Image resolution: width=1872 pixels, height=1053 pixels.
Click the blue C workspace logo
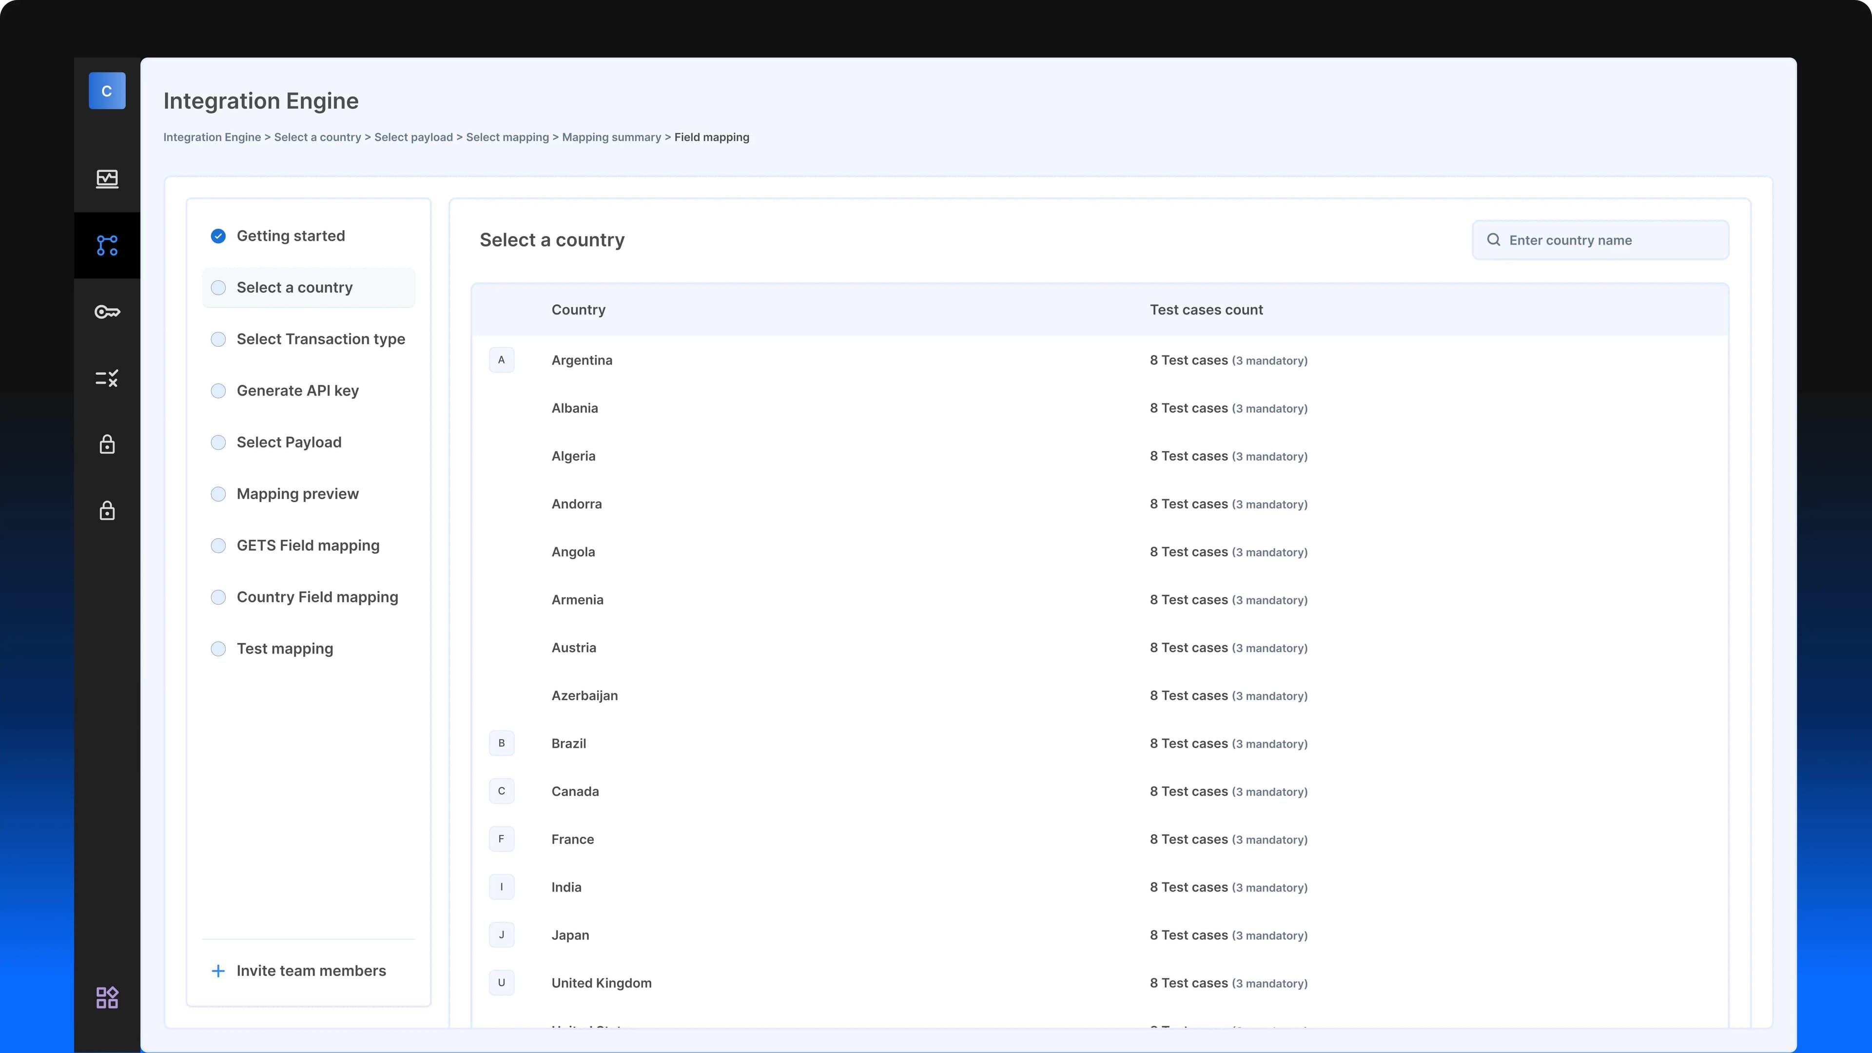pyautogui.click(x=107, y=91)
